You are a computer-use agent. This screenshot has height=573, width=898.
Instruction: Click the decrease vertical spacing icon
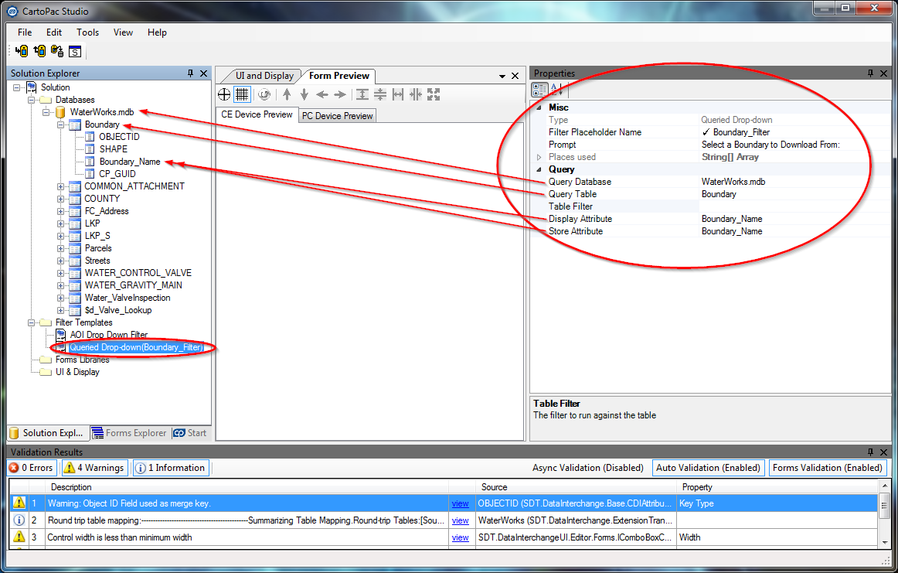click(x=380, y=94)
